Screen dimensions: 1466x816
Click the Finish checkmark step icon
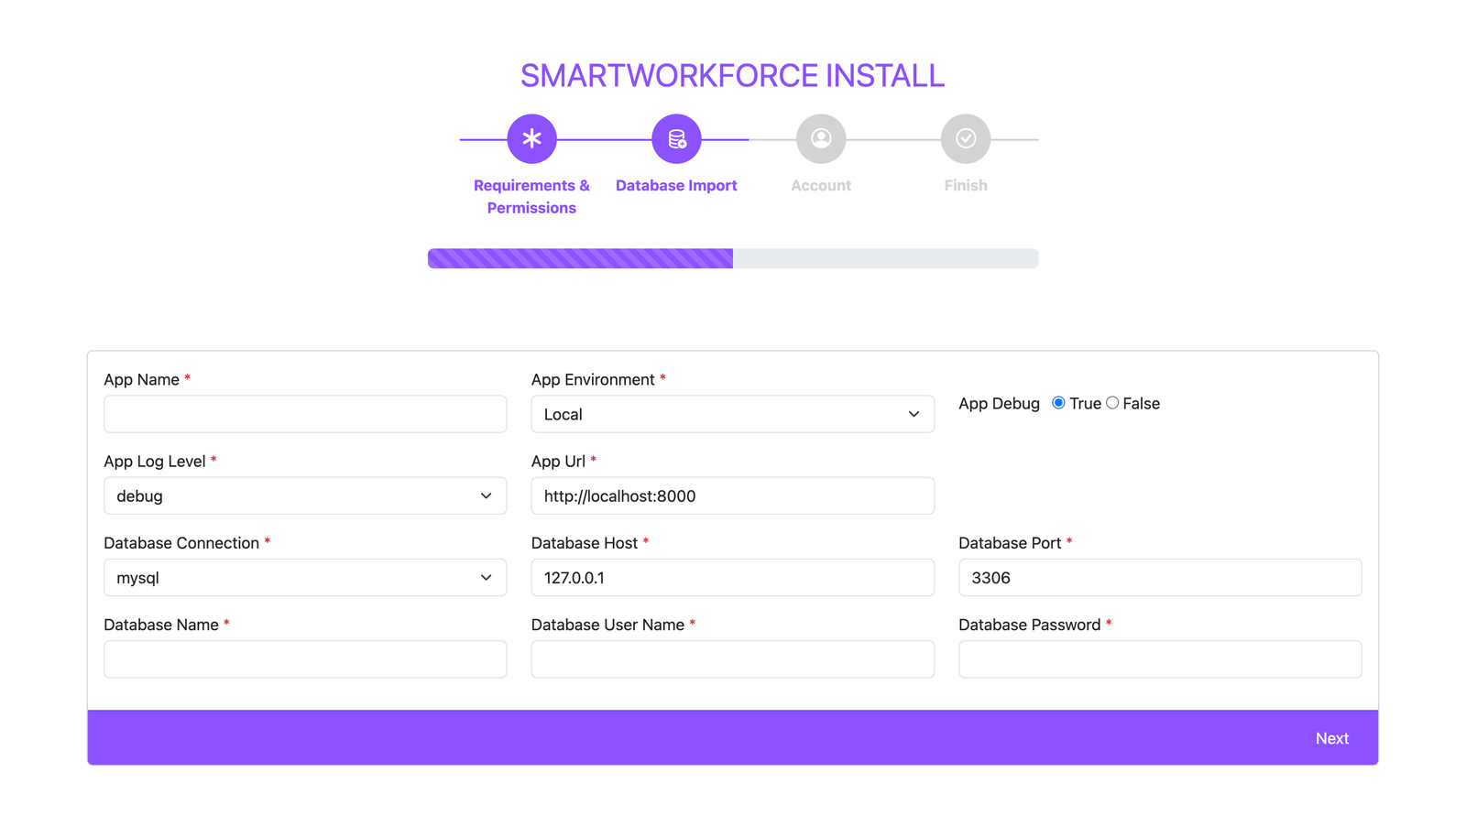pyautogui.click(x=966, y=139)
